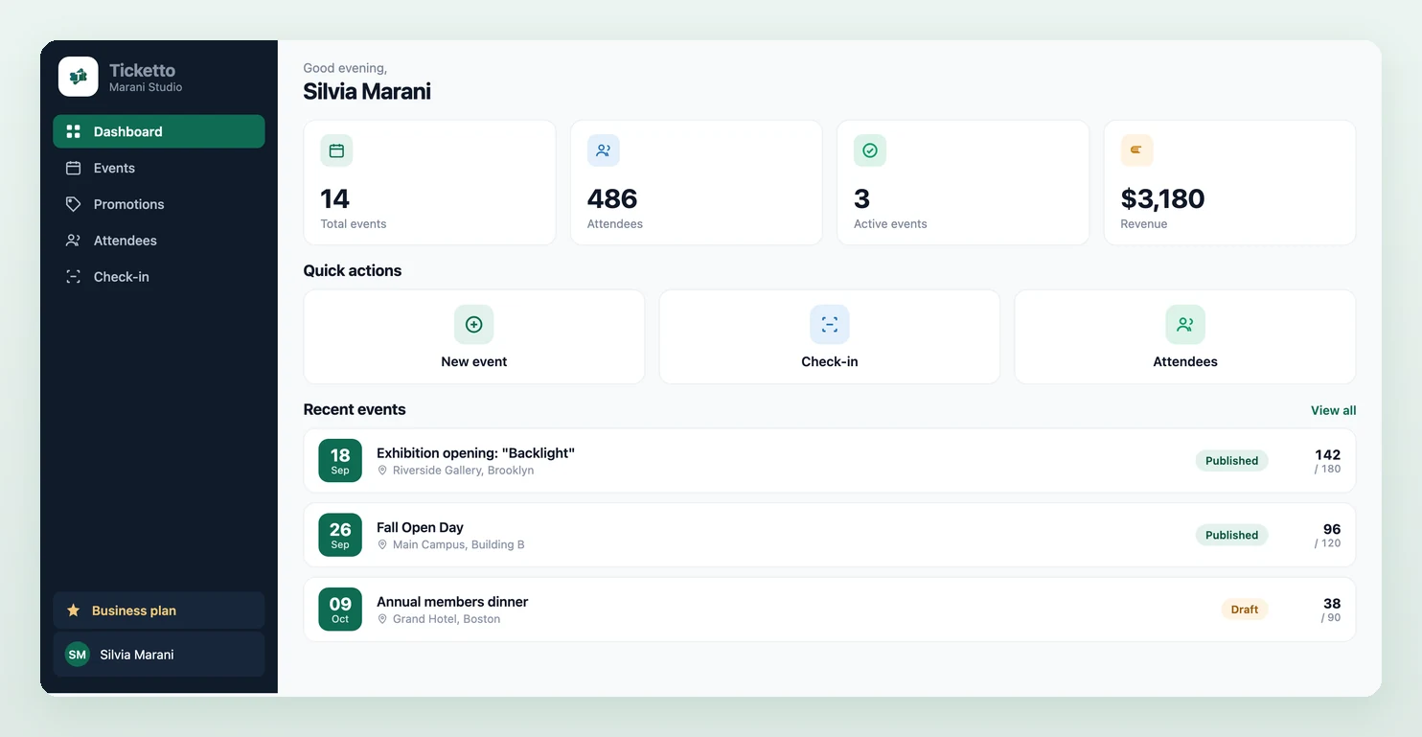This screenshot has height=737, width=1422.
Task: Go to Events in the sidebar
Action: pos(159,168)
